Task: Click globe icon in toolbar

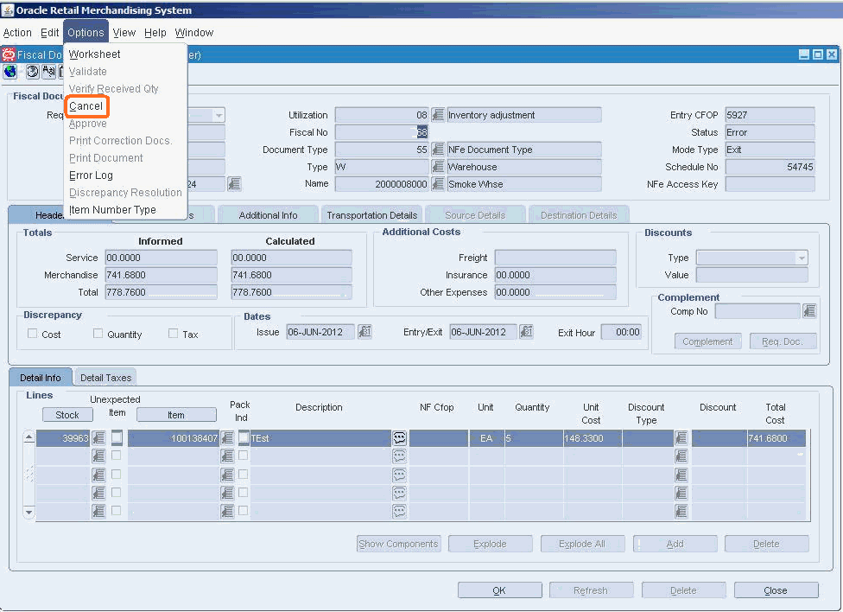Action: tap(10, 71)
